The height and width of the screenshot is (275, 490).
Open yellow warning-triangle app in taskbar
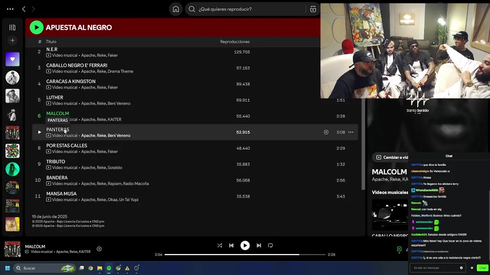pyautogui.click(x=127, y=268)
